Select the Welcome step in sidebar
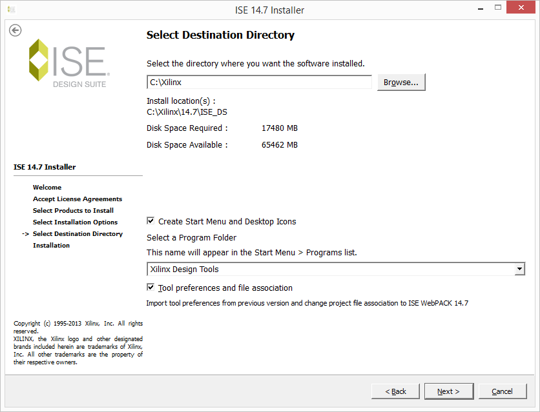 (x=47, y=187)
